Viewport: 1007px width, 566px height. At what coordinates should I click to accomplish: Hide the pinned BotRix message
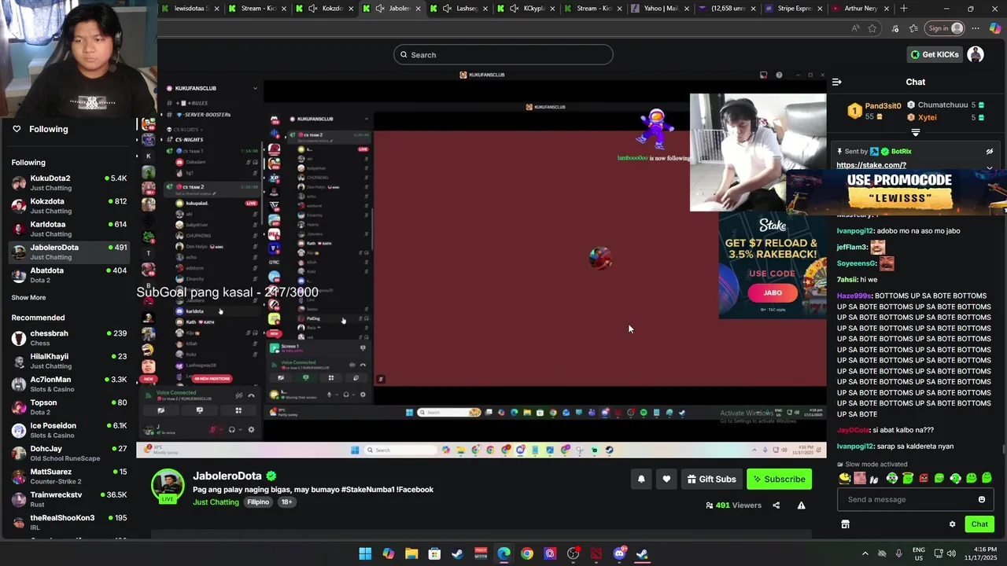pyautogui.click(x=990, y=151)
